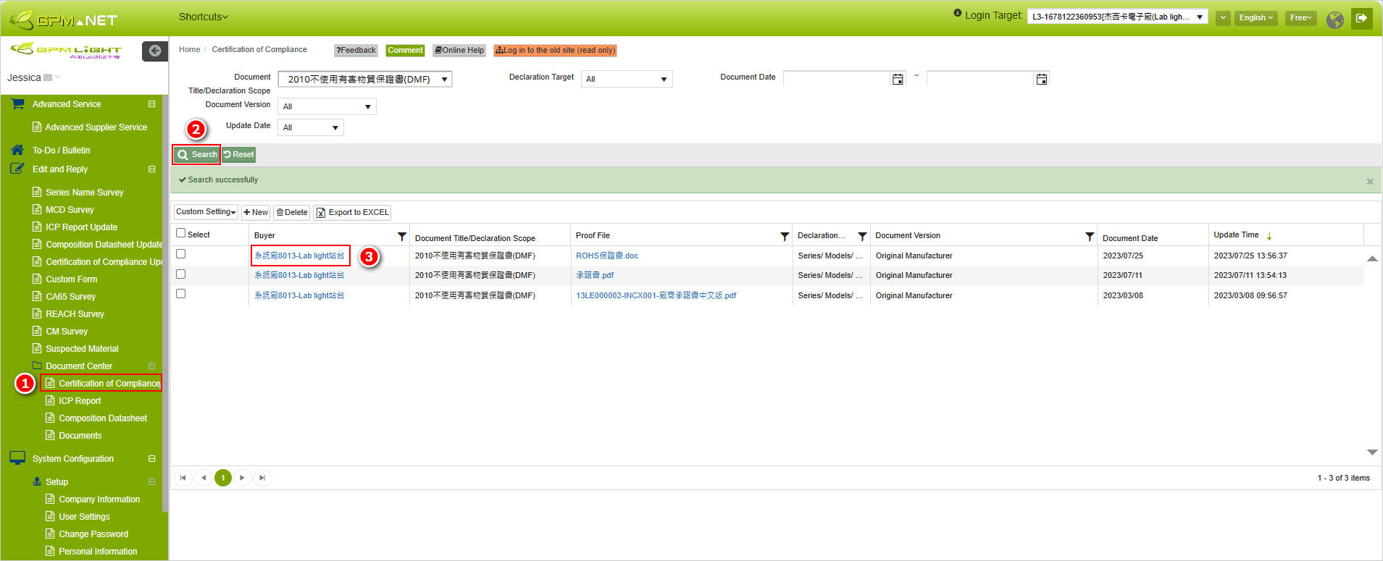Log in to the old site (read only)
Screen dimensions: 1383x561
click(x=555, y=51)
